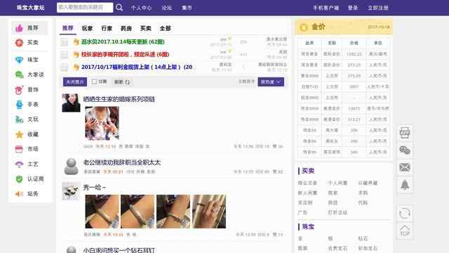Click 个人闲置 link under 买卖 section

337,183
